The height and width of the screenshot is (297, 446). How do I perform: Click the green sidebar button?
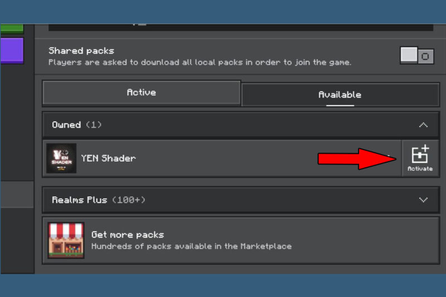[12, 28]
